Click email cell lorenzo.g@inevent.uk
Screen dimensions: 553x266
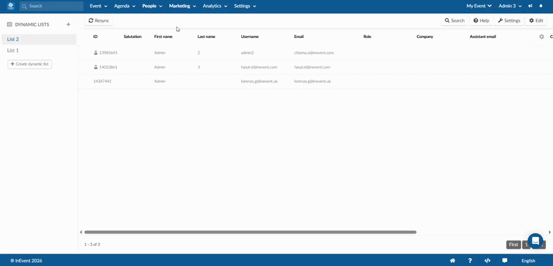(x=312, y=81)
